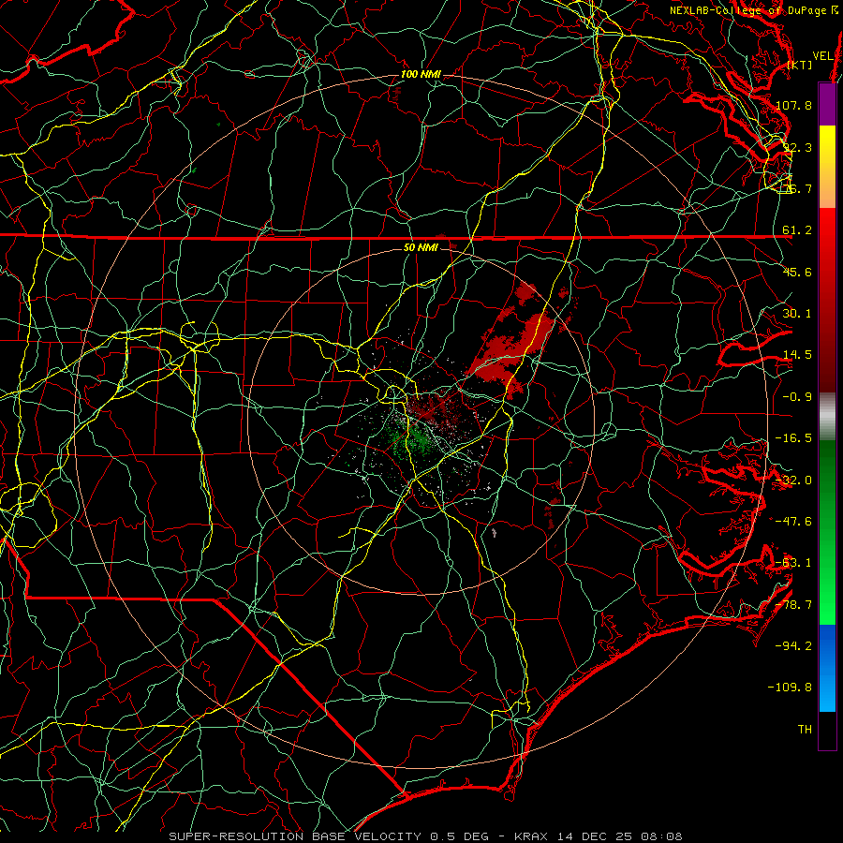Image resolution: width=843 pixels, height=843 pixels.
Task: Select the -94.2 value on velocity scale
Action: click(793, 645)
